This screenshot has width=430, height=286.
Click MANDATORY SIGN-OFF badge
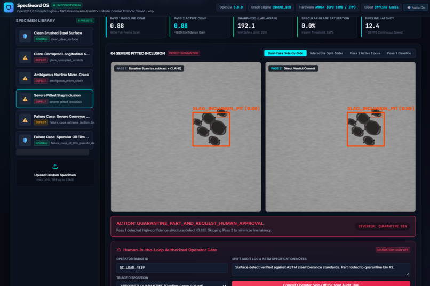point(393,250)
